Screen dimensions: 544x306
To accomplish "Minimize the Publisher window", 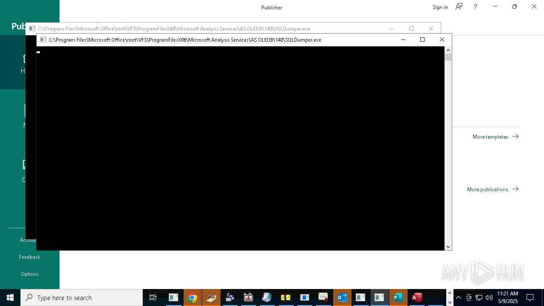I will tap(495, 6).
